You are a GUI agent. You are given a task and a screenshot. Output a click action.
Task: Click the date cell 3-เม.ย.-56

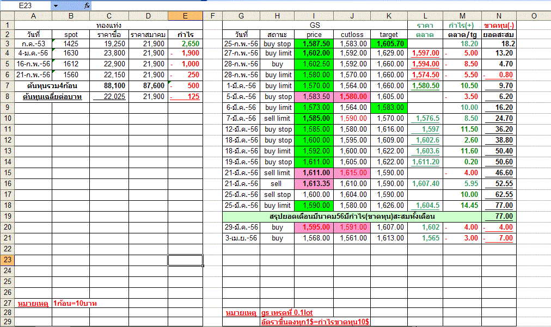click(241, 238)
